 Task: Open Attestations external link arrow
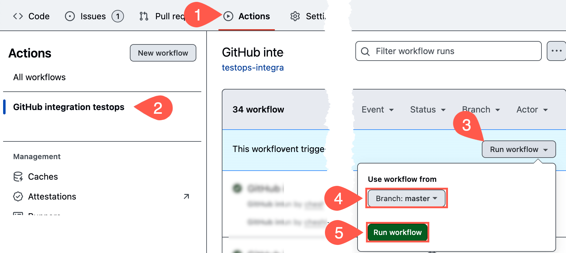click(x=186, y=196)
